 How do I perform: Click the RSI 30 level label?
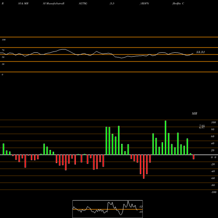click(x=3, y=64)
